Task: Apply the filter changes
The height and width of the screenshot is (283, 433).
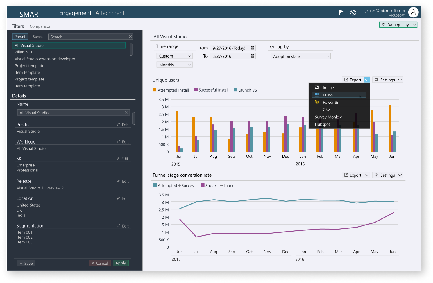Action: (x=121, y=263)
